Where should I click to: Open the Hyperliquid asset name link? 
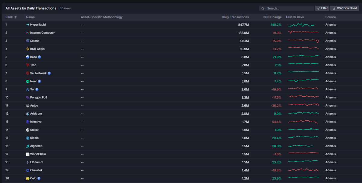(x=38, y=25)
